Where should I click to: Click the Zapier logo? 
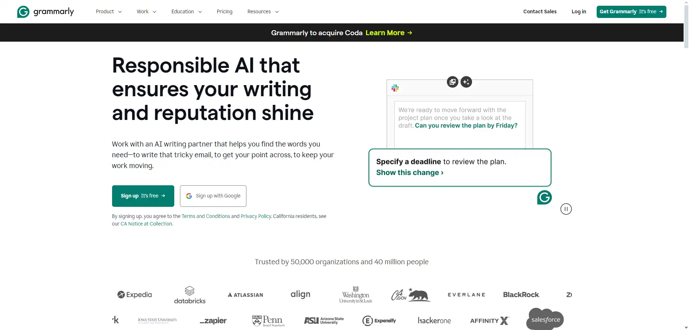(x=213, y=321)
